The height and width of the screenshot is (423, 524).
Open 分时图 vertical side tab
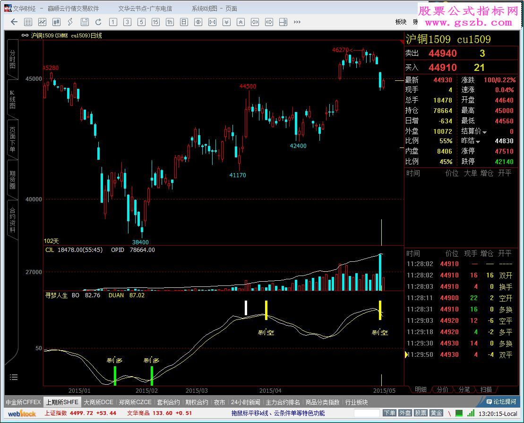point(12,59)
